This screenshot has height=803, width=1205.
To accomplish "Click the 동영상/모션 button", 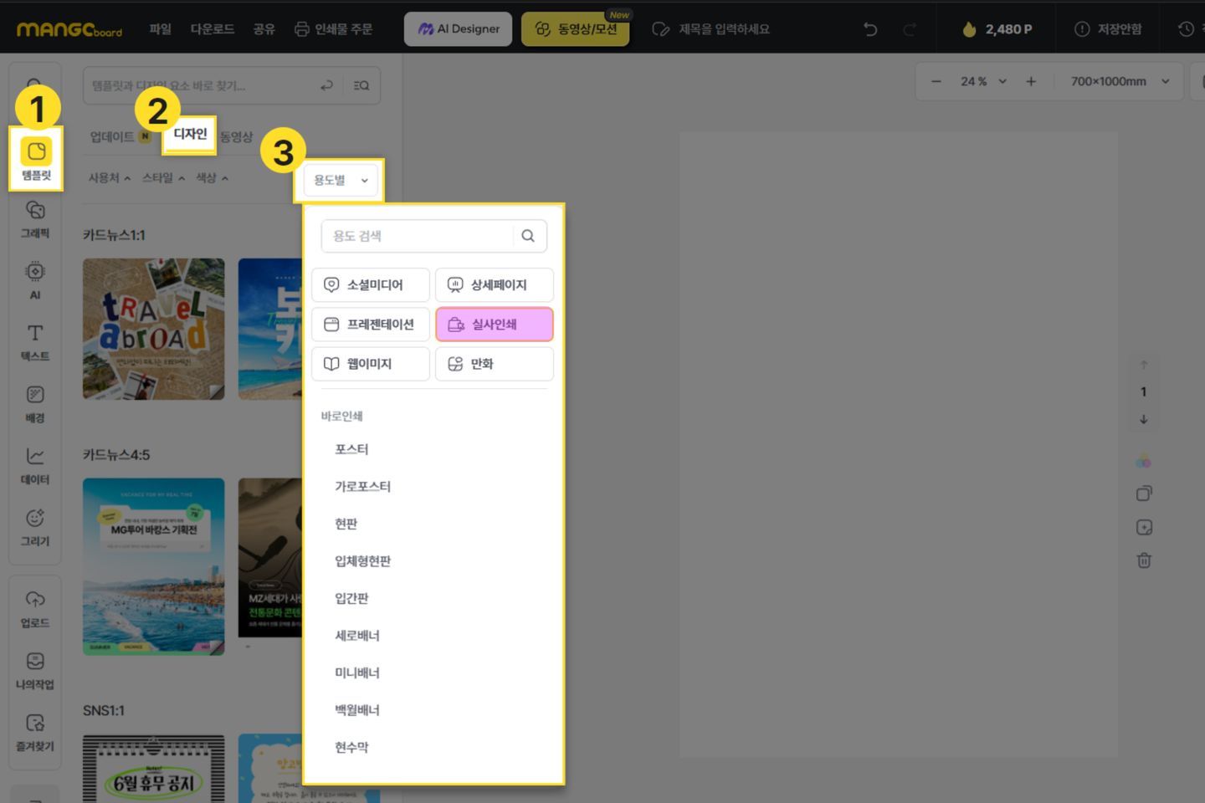I will point(576,29).
